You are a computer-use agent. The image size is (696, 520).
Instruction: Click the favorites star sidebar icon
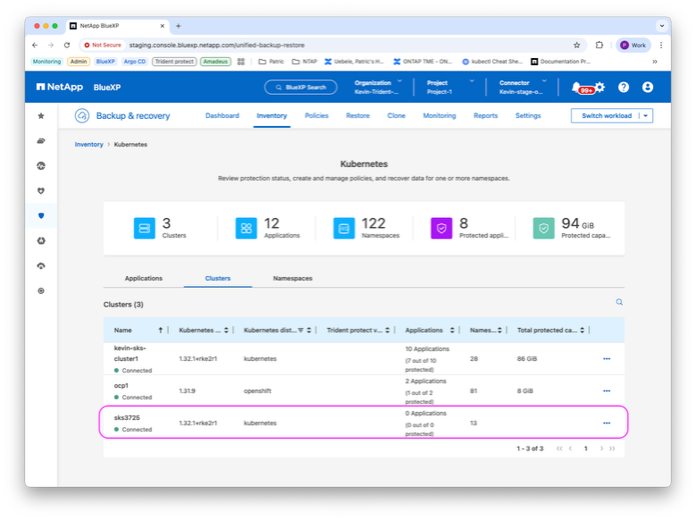coord(41,116)
